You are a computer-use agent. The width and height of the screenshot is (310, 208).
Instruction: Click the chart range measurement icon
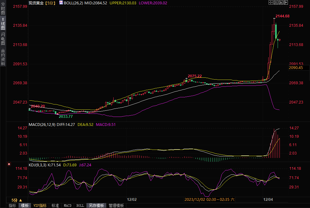point(275,2)
